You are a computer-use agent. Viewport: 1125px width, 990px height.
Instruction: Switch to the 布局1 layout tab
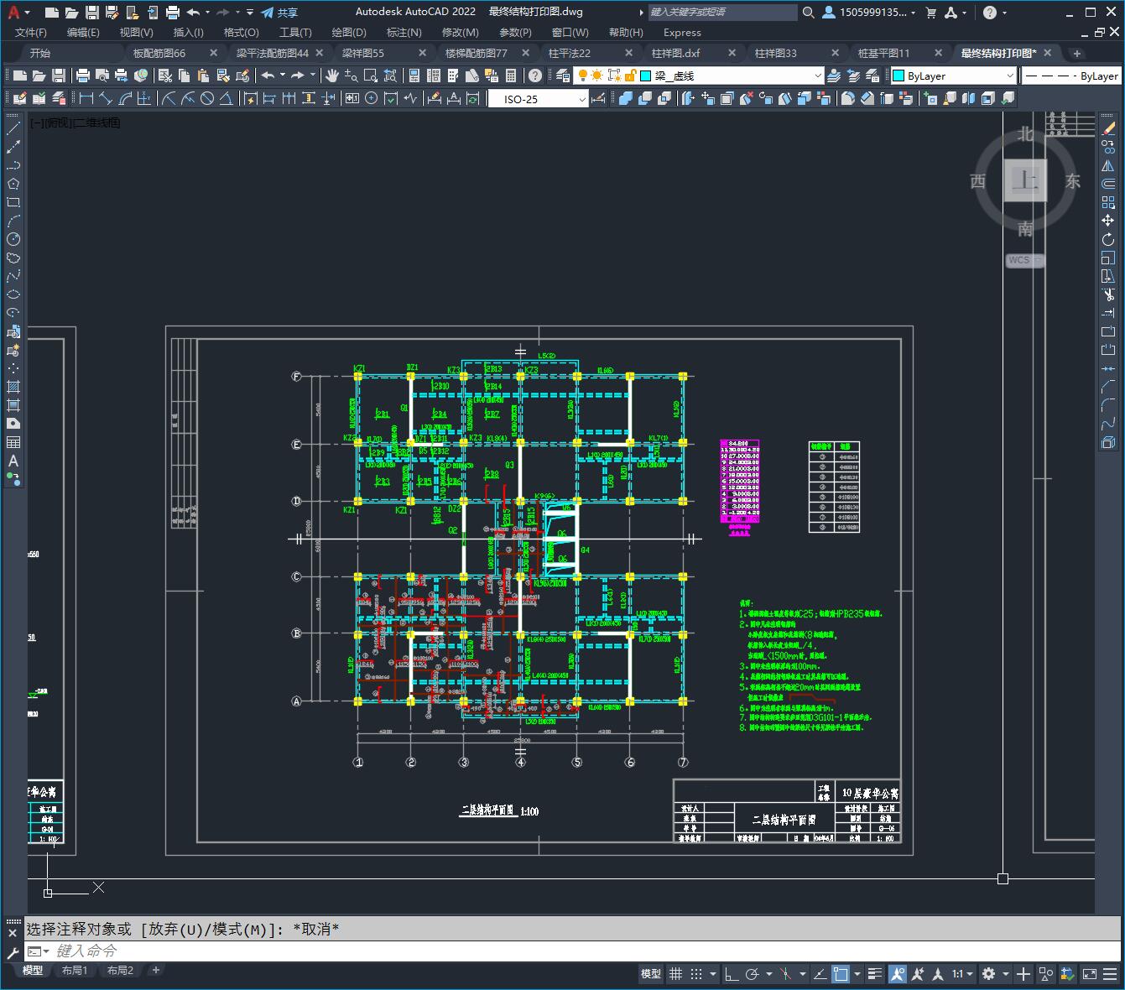(x=75, y=971)
